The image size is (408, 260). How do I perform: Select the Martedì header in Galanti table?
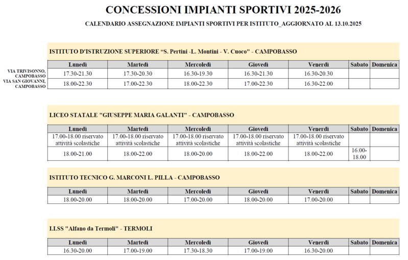(x=137, y=129)
